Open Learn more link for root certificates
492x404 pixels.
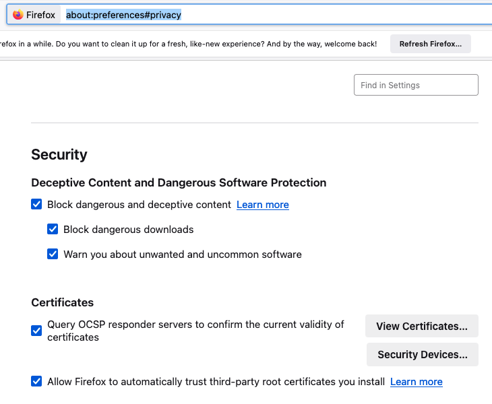(x=416, y=382)
